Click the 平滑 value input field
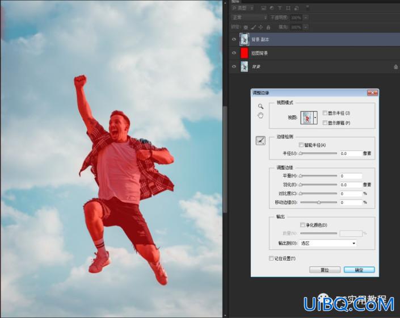Screen dimensions: 400x318 [x=351, y=176]
